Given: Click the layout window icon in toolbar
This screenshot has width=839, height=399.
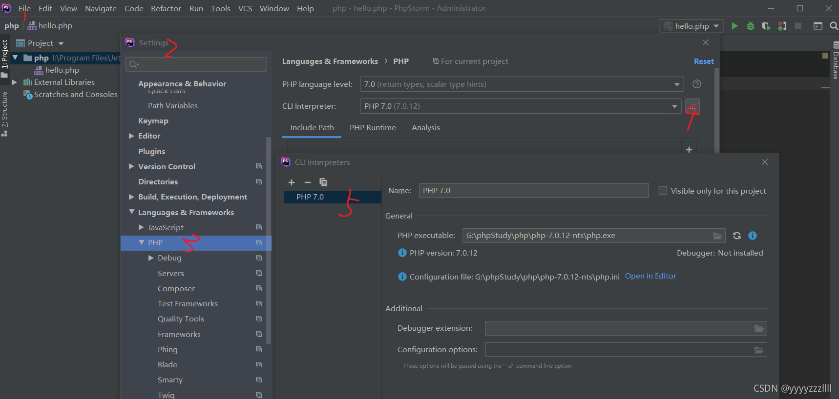Looking at the screenshot, I should (x=818, y=26).
